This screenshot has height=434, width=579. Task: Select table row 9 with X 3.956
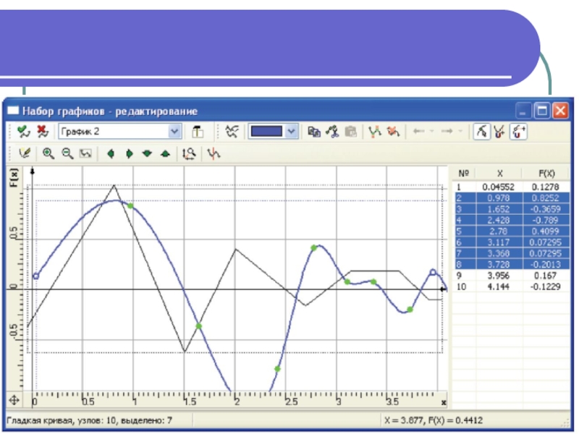[512, 276]
